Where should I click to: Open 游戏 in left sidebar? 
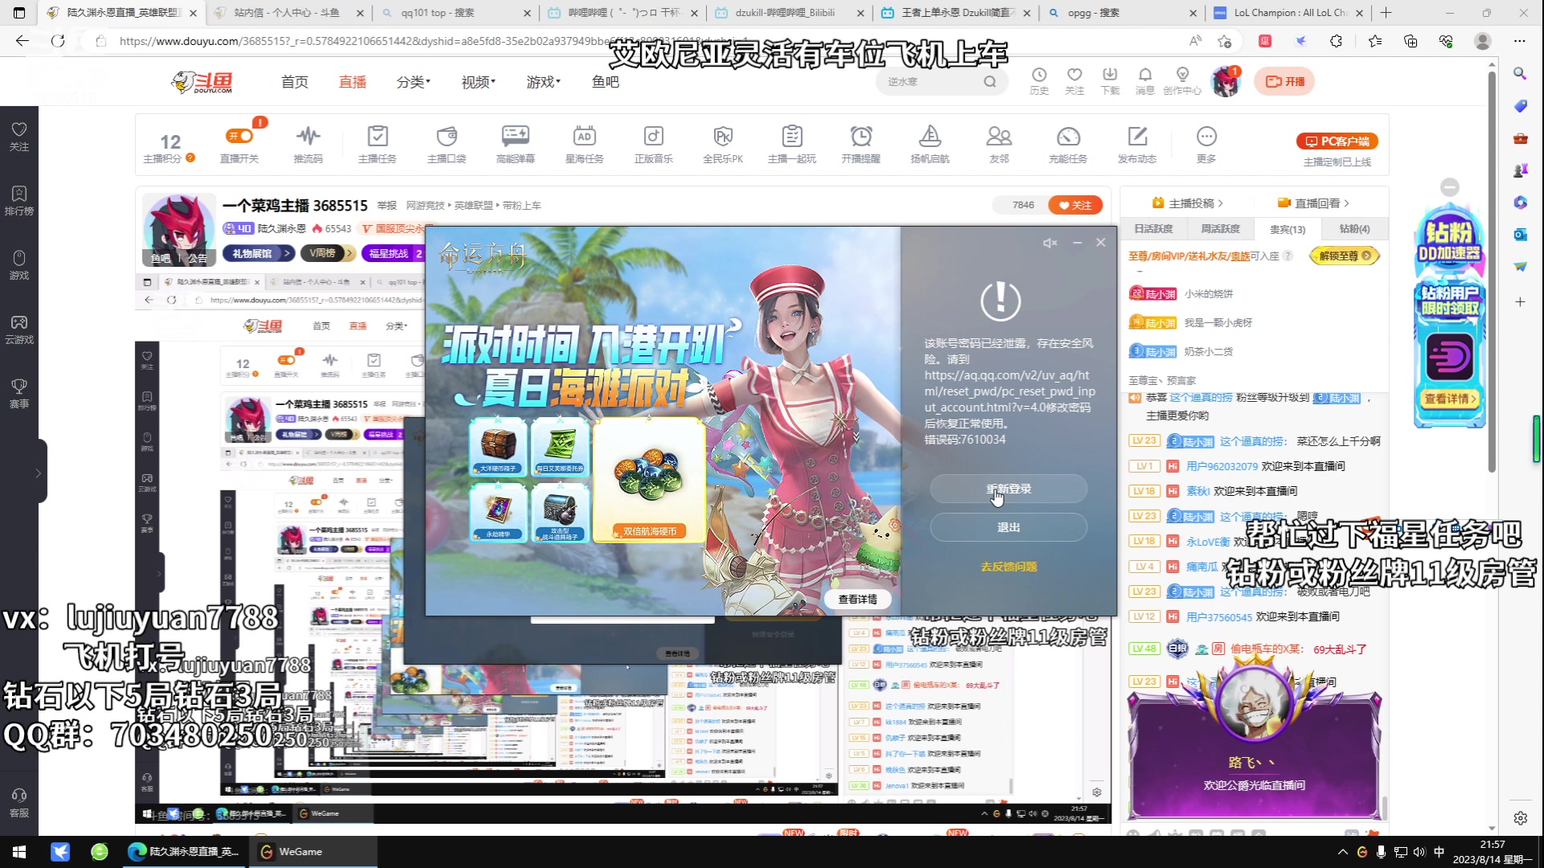point(19,265)
